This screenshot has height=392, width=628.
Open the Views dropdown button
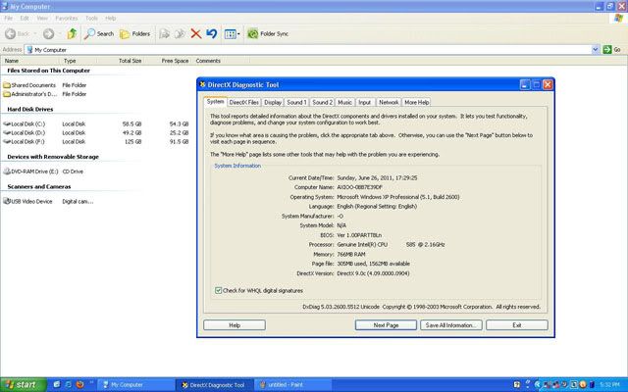pyautogui.click(x=232, y=34)
